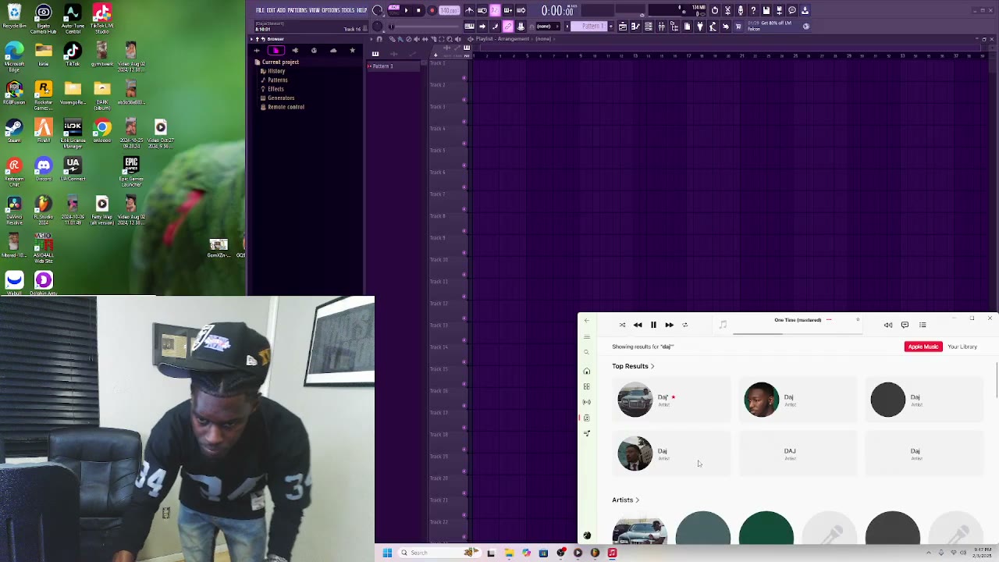This screenshot has height=562, width=999.
Task: Click the Apple Music volume speaker icon
Action: point(888,325)
